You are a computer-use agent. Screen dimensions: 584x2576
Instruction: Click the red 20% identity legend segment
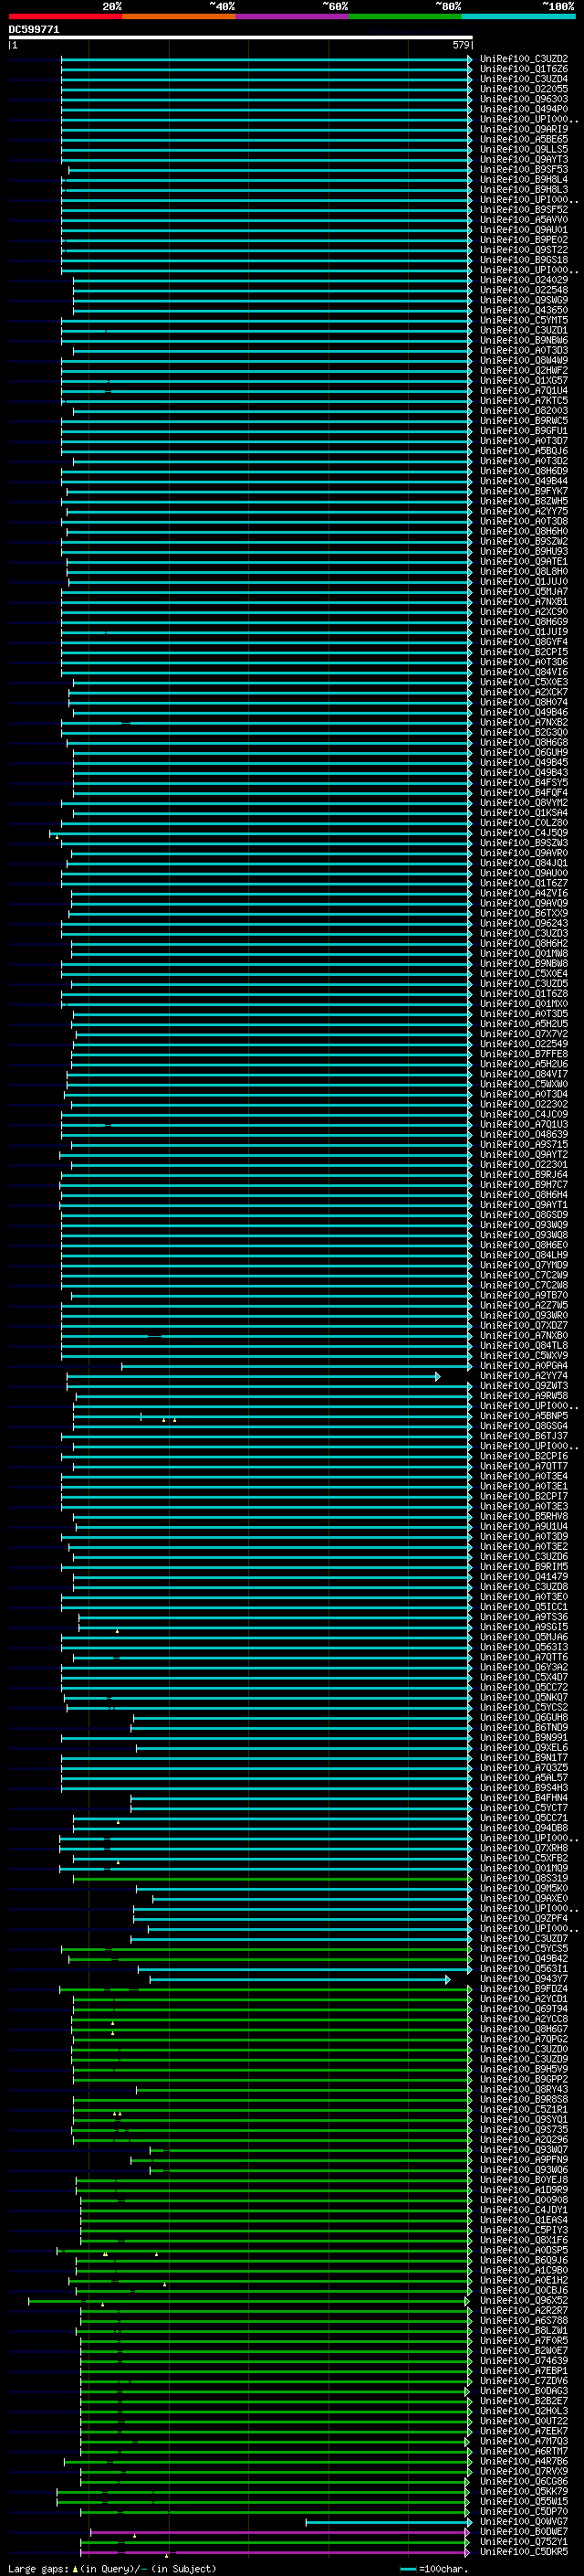click(65, 16)
